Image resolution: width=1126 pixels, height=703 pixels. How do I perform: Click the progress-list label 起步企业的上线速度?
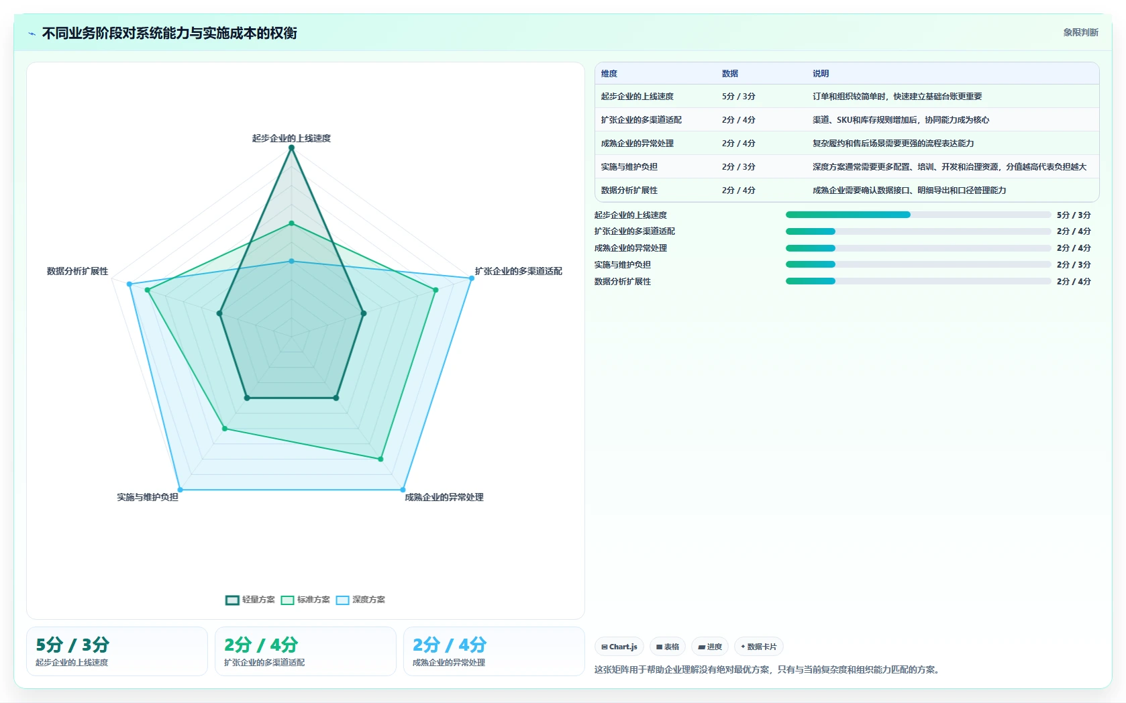point(631,215)
